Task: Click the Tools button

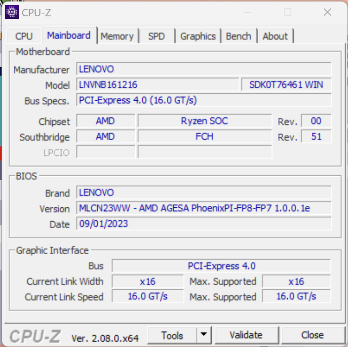Action: pos(172,335)
